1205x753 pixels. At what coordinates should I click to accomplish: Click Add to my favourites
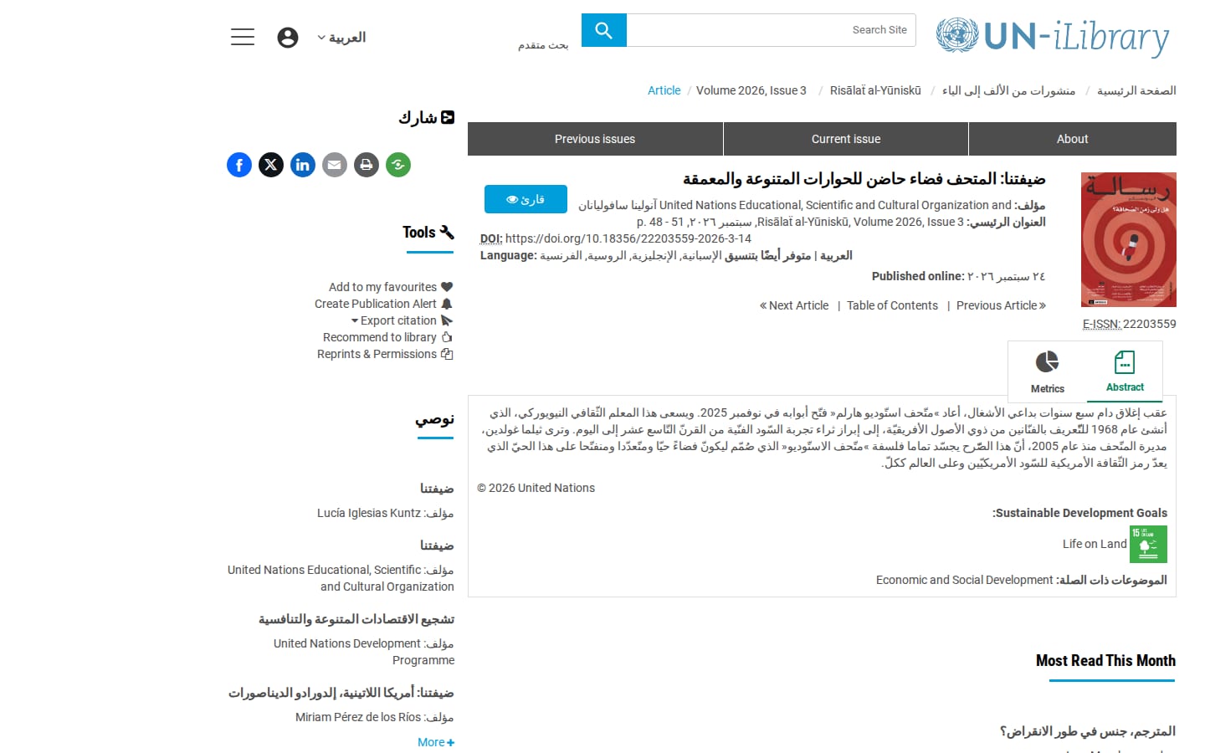(x=382, y=287)
